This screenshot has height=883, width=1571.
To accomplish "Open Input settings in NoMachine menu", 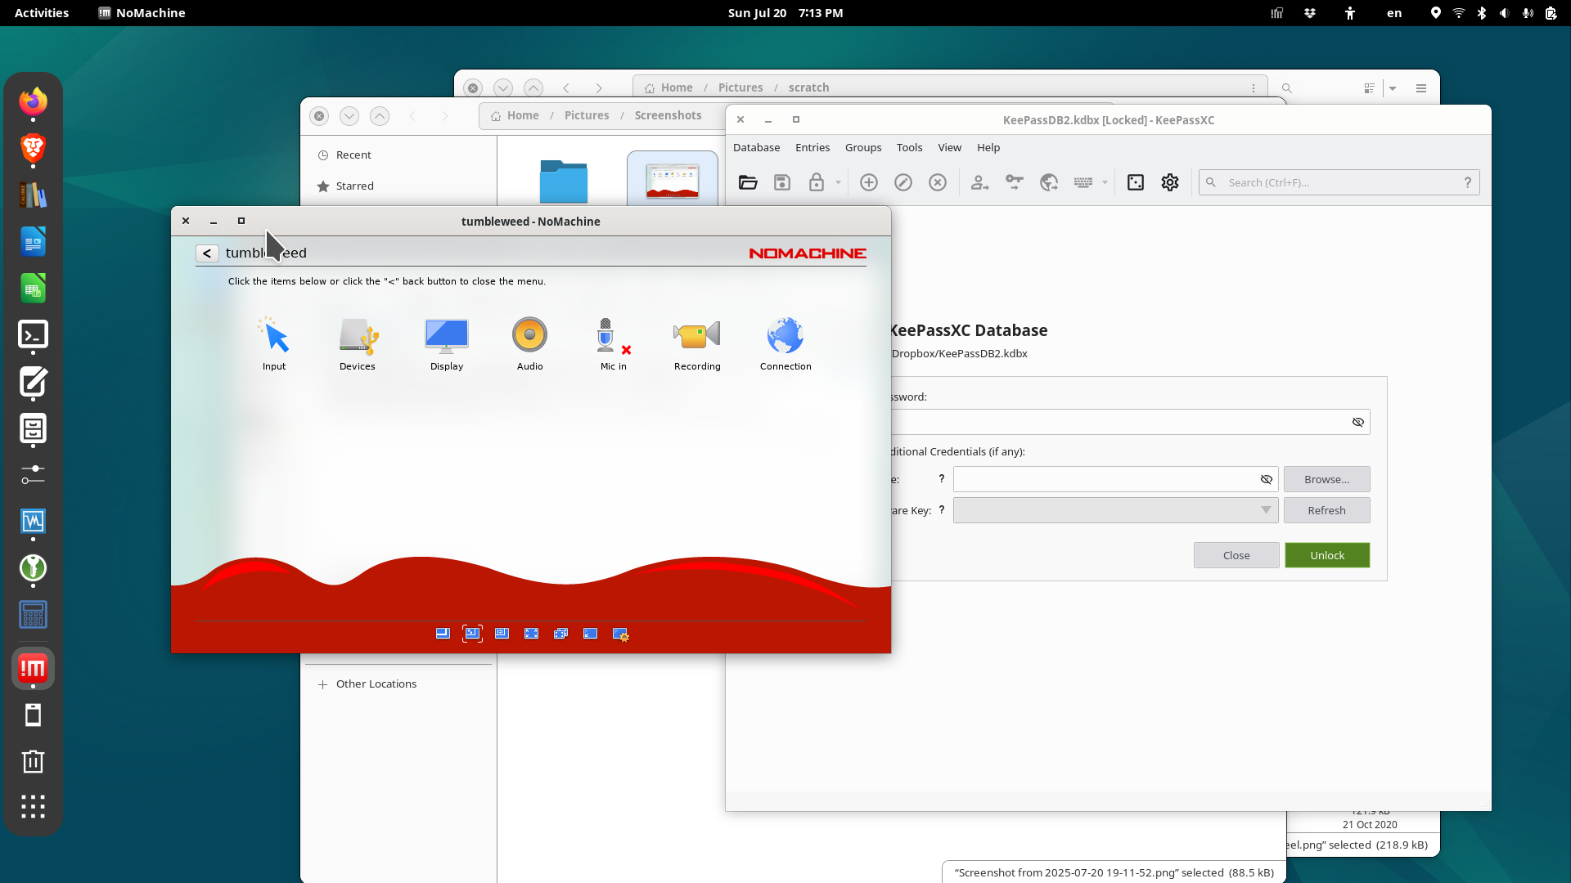I will click(274, 343).
